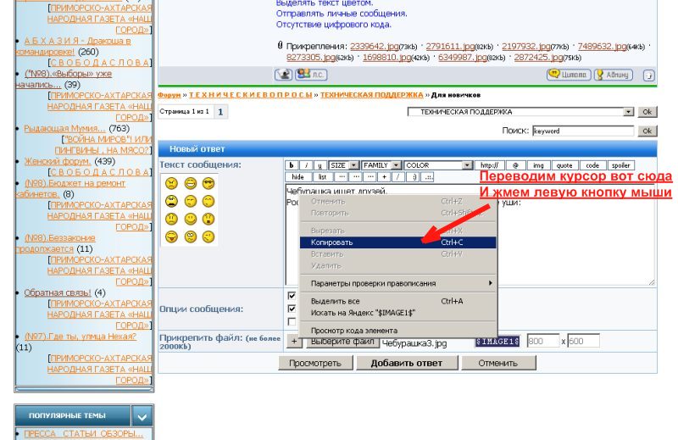Insert the winking smiley in bottom row
This screenshot has width=678, height=440.
click(x=208, y=237)
